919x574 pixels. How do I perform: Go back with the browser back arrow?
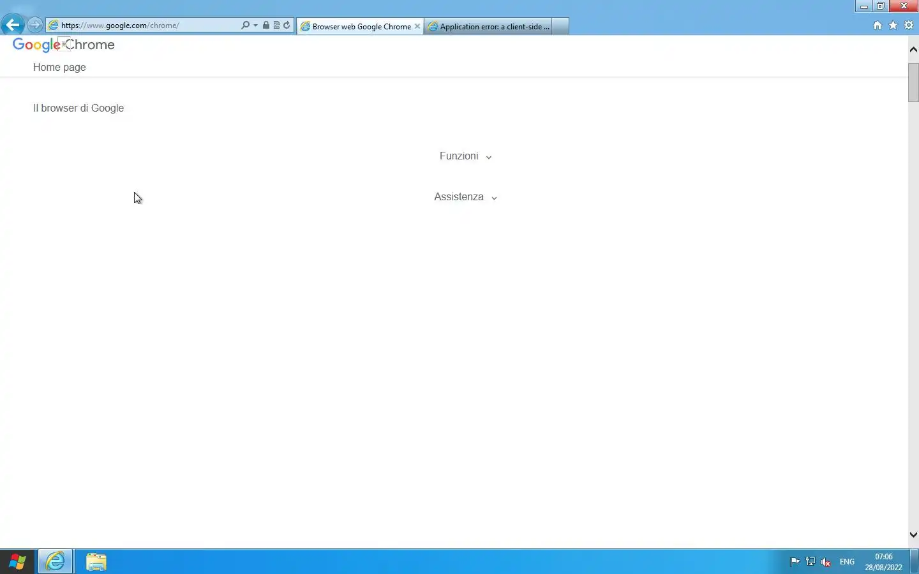click(12, 26)
